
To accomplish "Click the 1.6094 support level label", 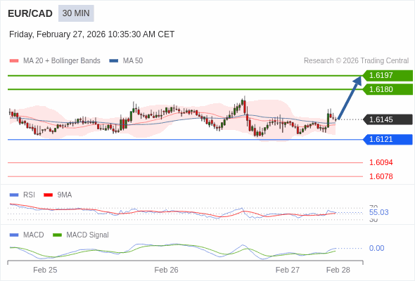I will coord(381,162).
